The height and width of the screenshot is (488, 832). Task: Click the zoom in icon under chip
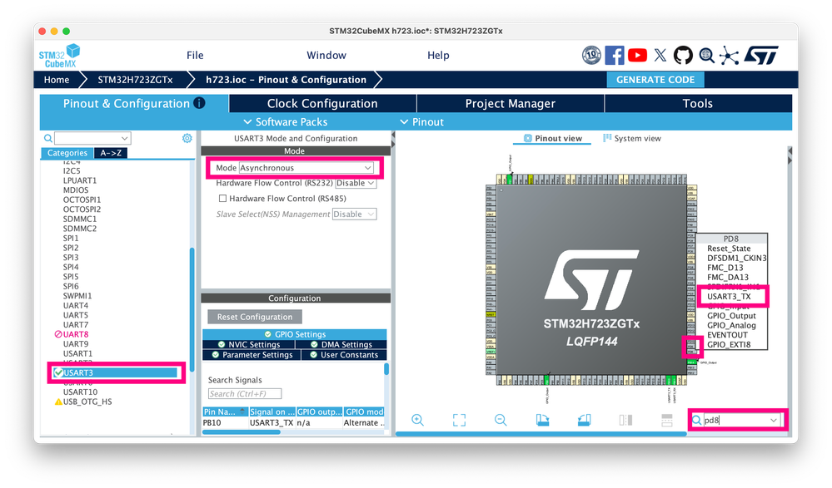(x=417, y=420)
